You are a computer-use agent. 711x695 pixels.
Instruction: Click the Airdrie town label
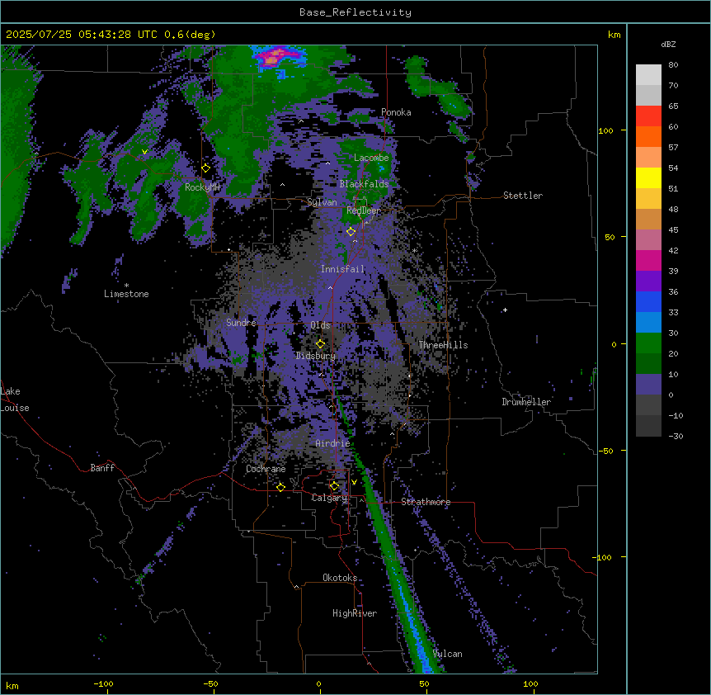click(333, 443)
